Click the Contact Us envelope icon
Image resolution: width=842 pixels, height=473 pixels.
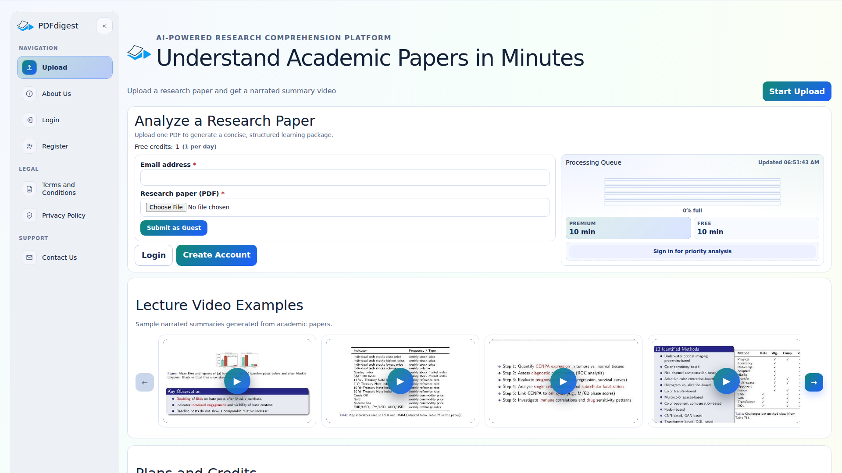click(x=29, y=258)
